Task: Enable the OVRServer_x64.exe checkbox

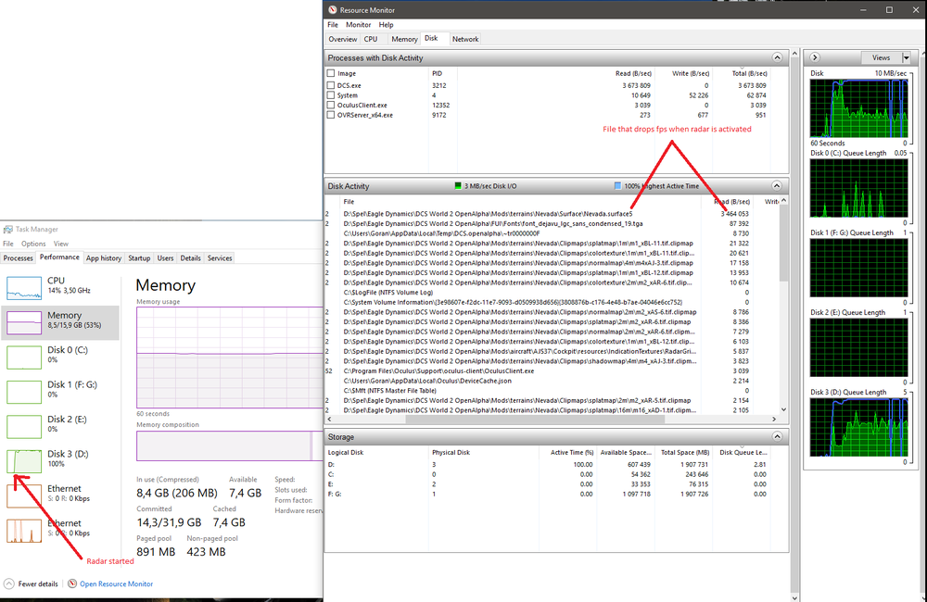Action: [331, 115]
